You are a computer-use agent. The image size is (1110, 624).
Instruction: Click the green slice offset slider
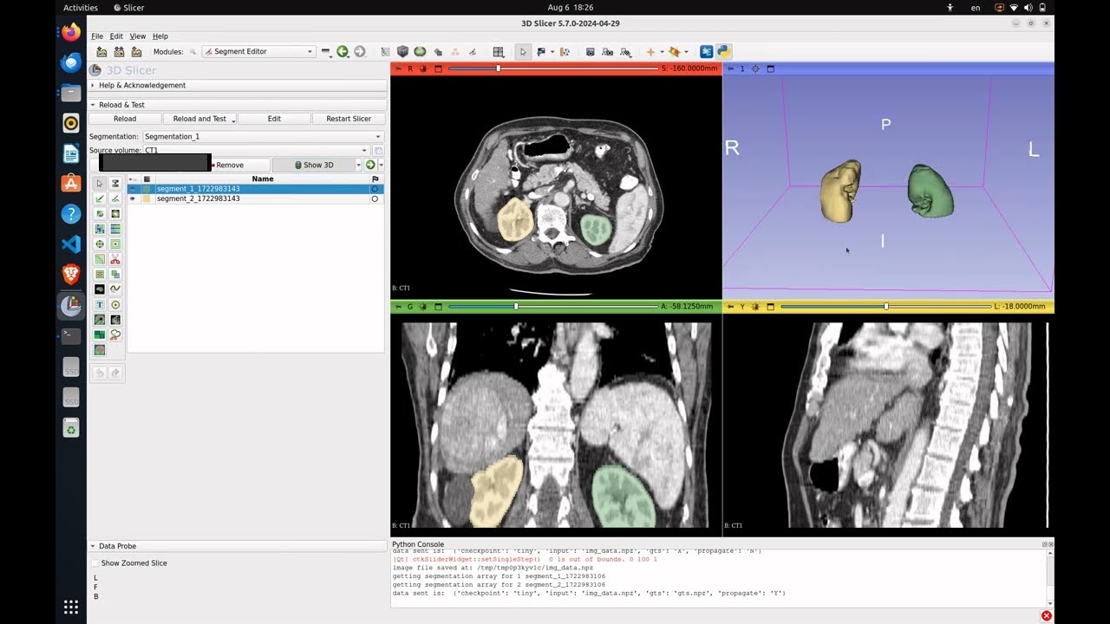(553, 307)
